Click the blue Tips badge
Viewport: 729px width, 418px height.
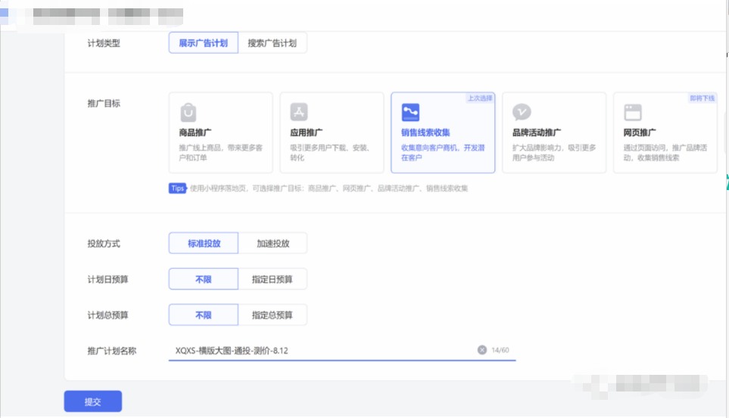(x=177, y=188)
